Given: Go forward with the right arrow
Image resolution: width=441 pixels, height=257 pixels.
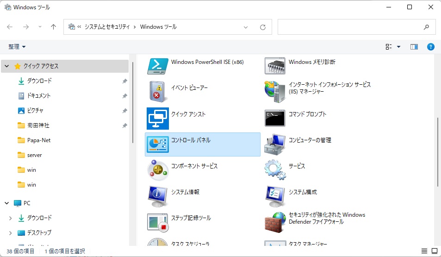Looking at the screenshot, I should pyautogui.click(x=26, y=27).
